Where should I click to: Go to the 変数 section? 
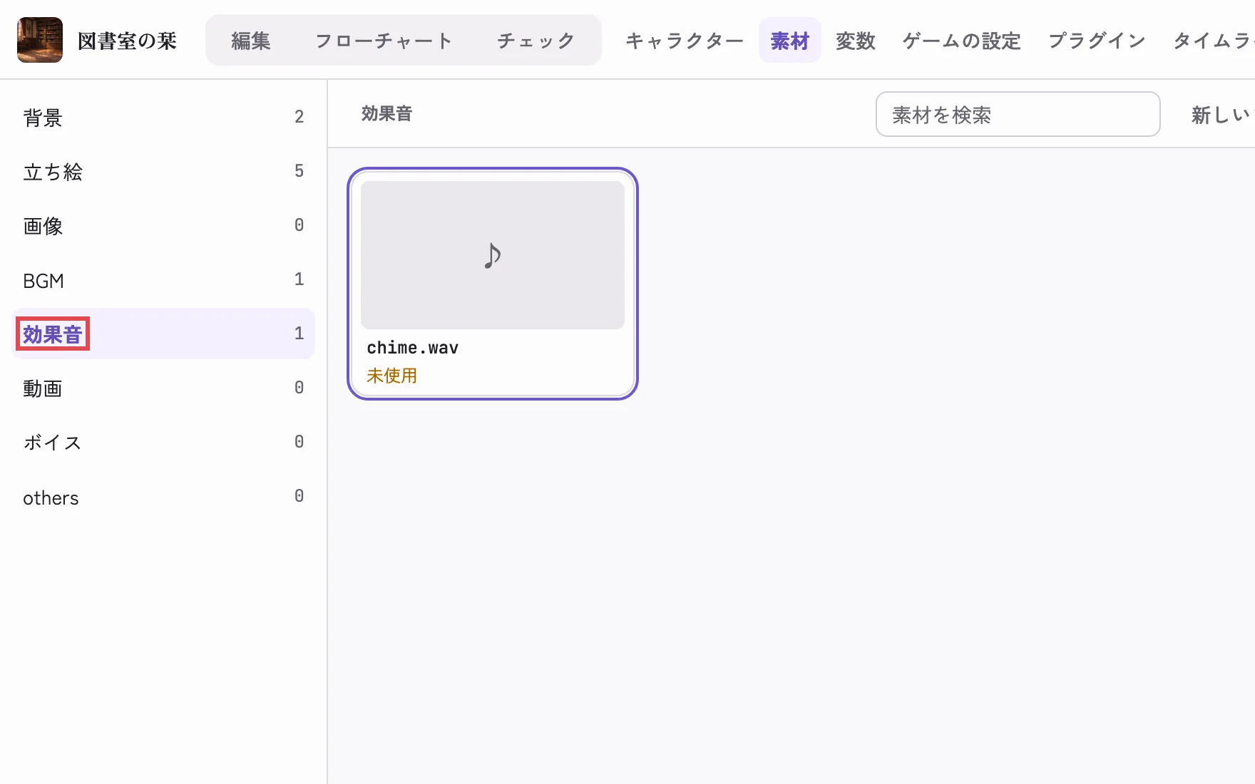[856, 41]
